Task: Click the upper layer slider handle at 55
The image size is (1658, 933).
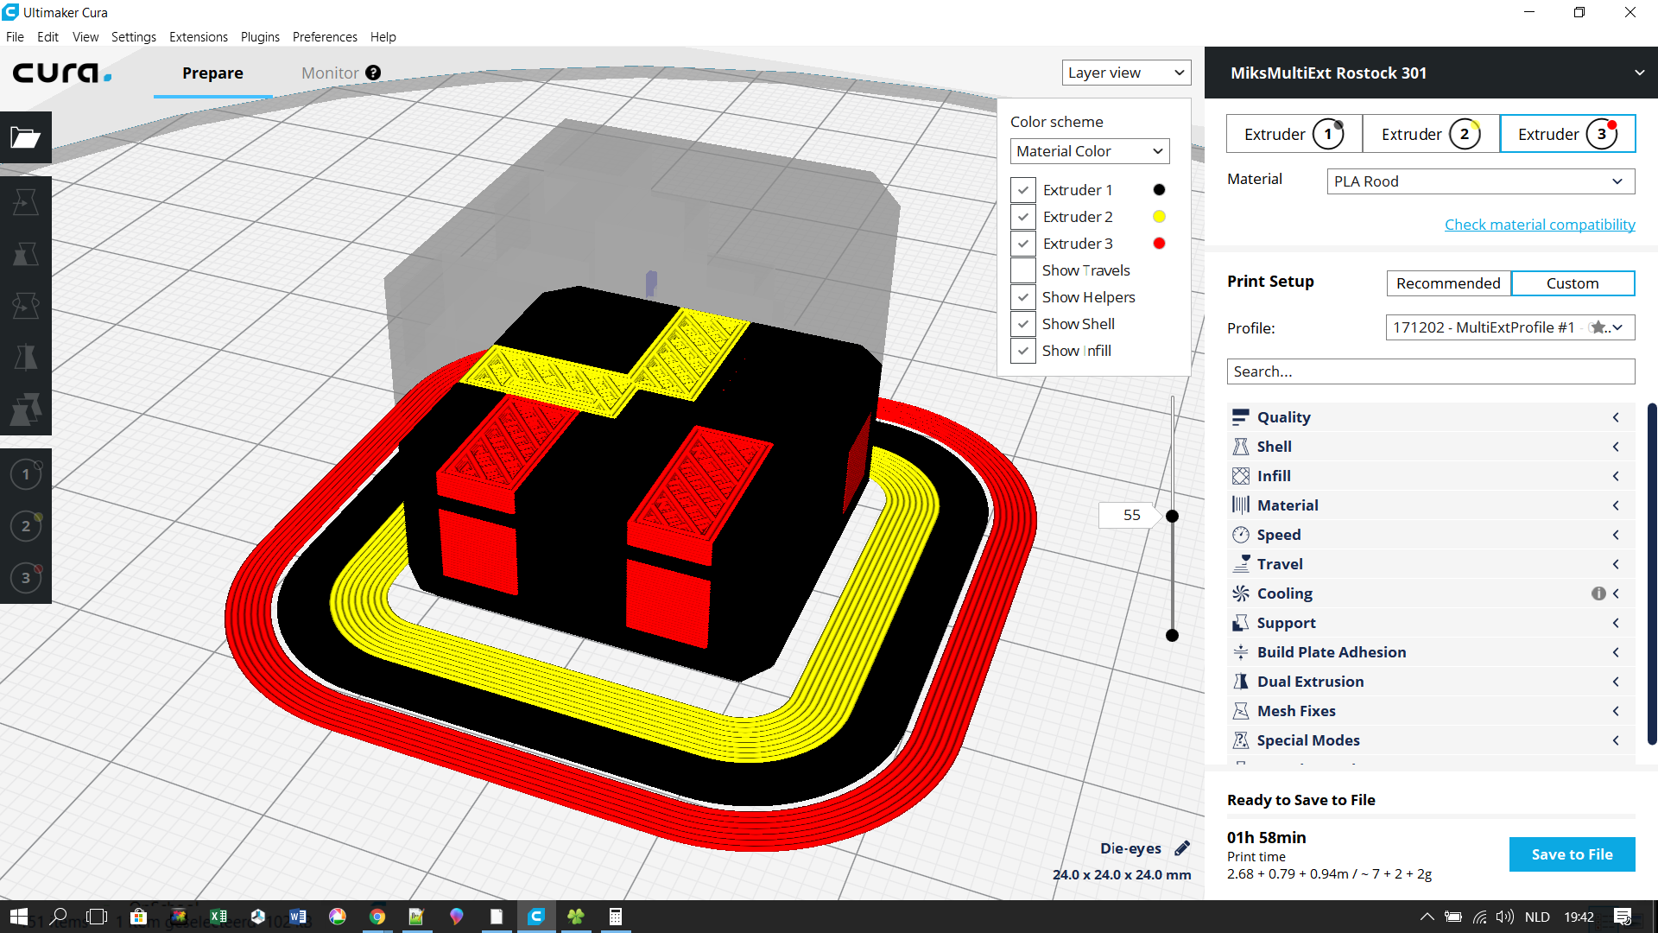Action: coord(1172,516)
